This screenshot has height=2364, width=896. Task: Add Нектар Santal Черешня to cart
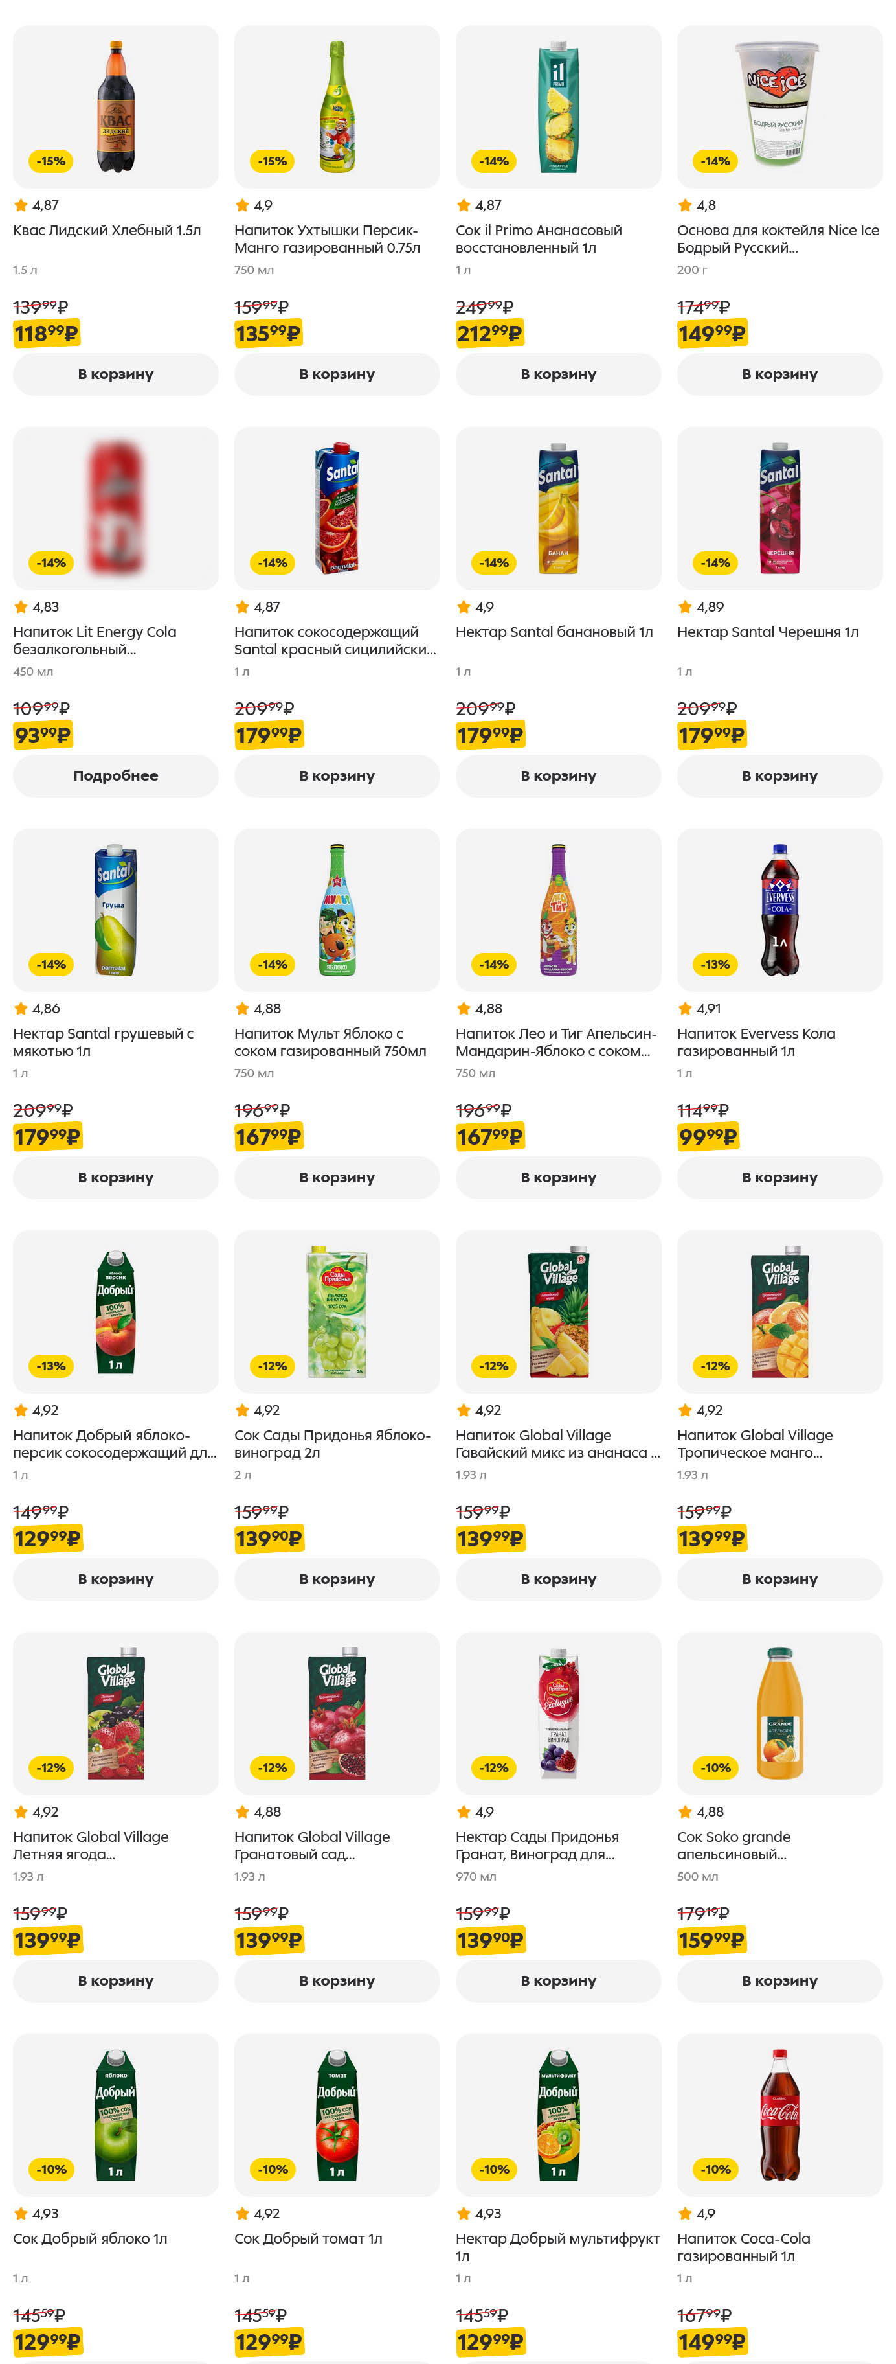point(779,775)
